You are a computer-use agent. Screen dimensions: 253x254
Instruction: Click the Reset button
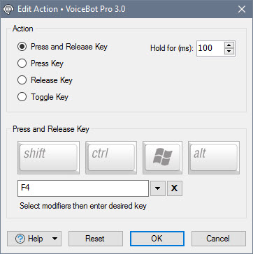coord(96,239)
